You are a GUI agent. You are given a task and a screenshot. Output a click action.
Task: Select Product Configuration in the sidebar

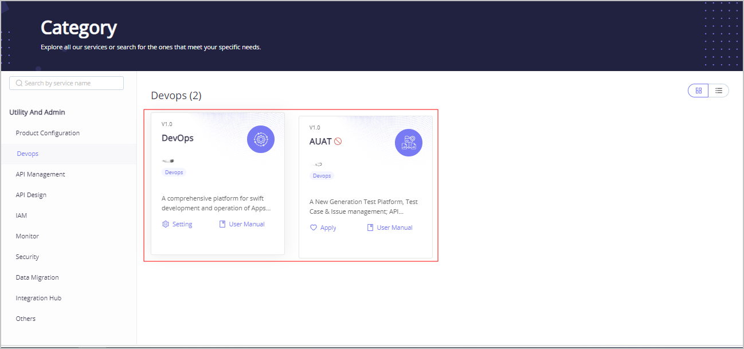48,133
